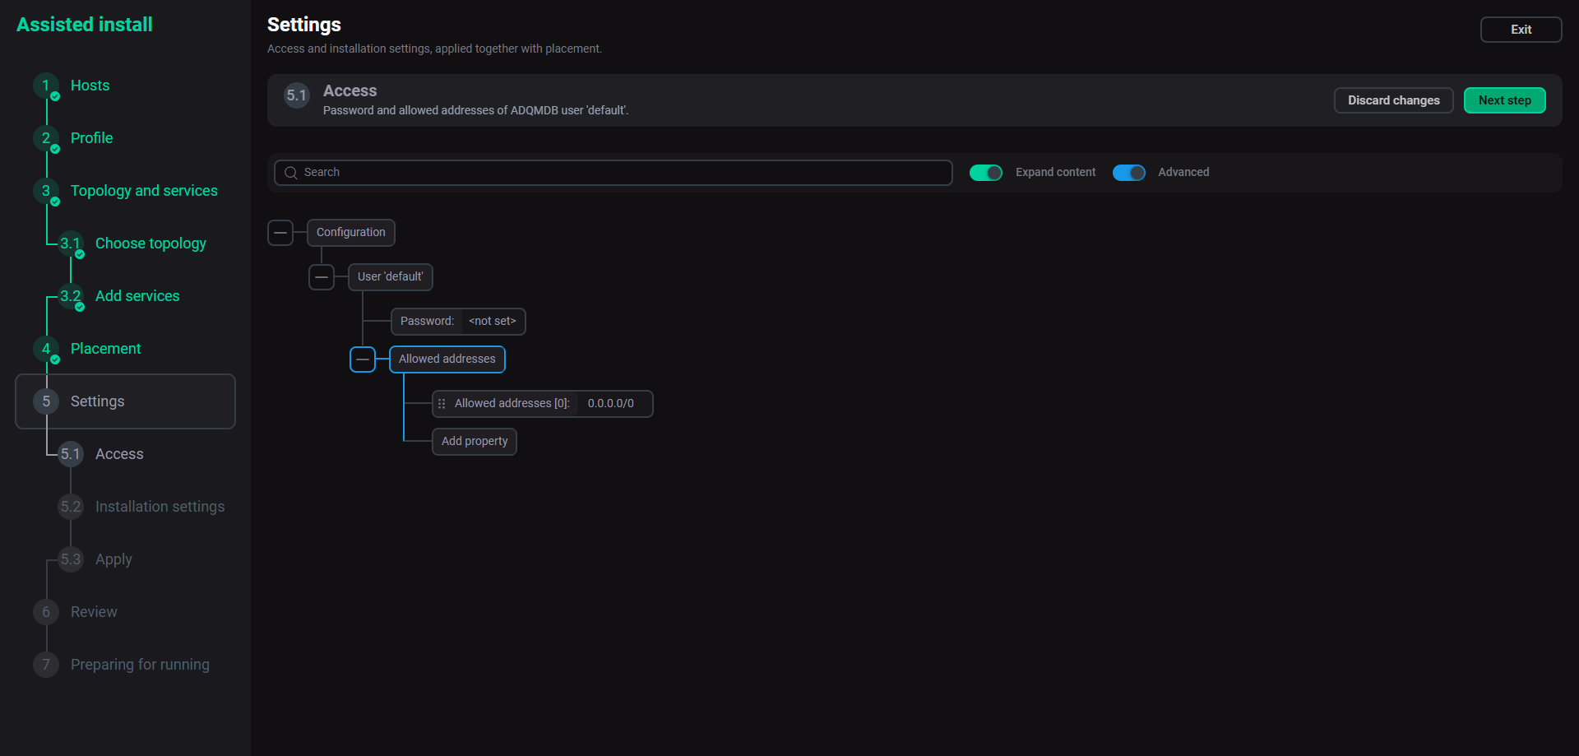Open Choose topology substep
The height and width of the screenshot is (756, 1579).
click(150, 243)
